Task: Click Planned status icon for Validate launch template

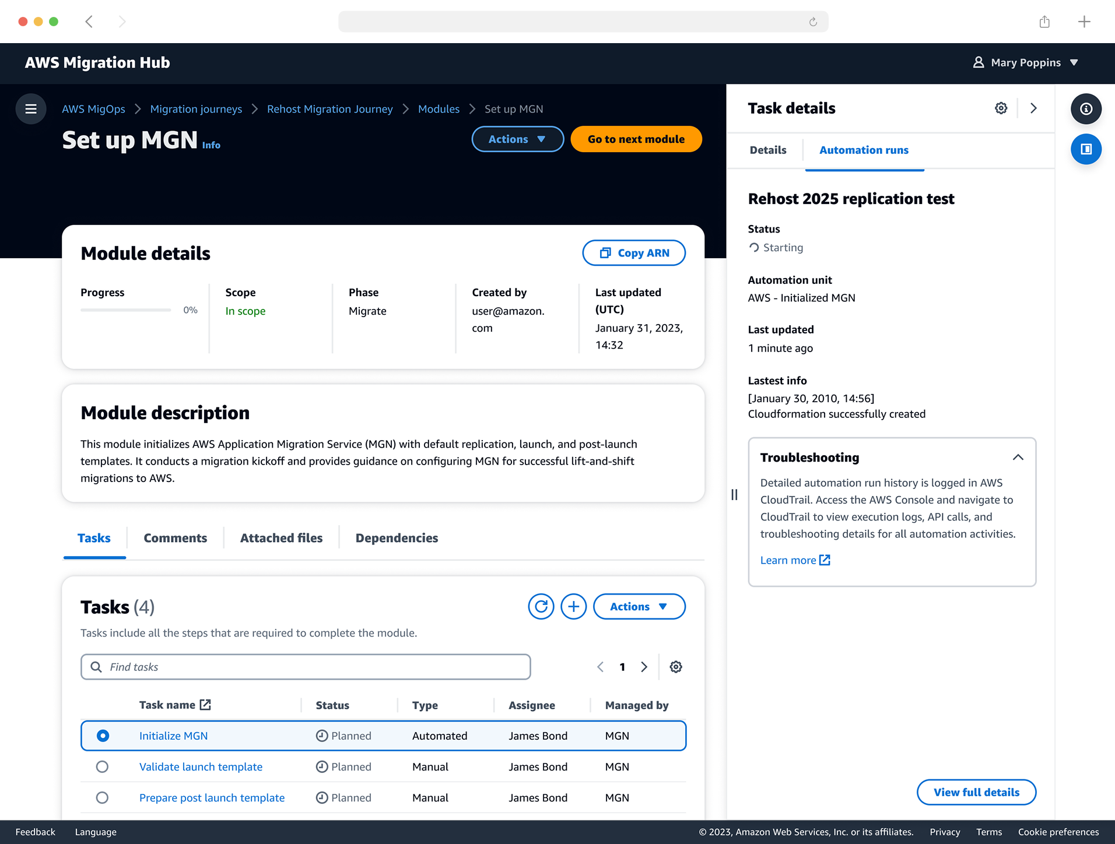Action: click(x=322, y=766)
